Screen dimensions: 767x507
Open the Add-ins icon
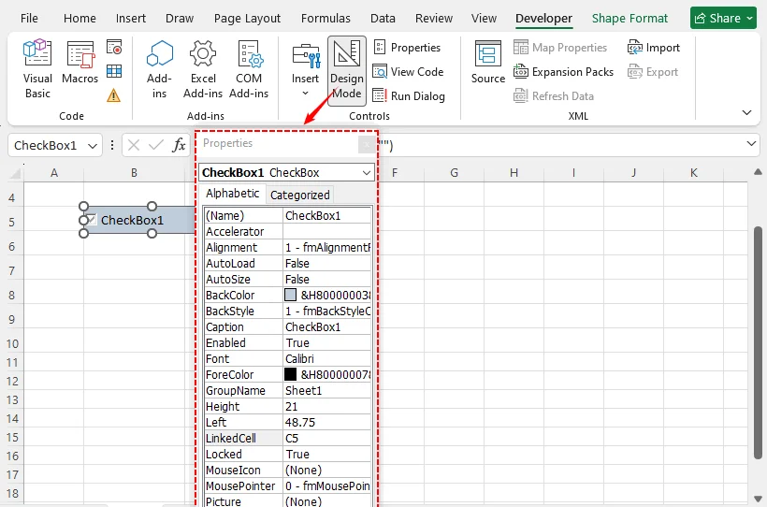[159, 68]
